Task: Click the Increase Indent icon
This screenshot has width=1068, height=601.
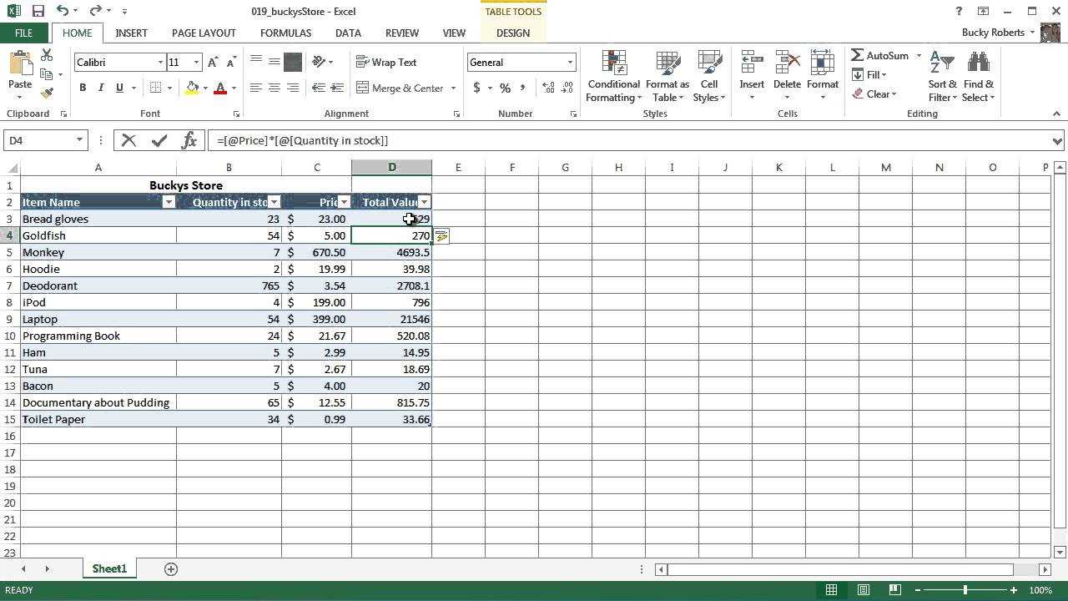Action: coord(336,88)
